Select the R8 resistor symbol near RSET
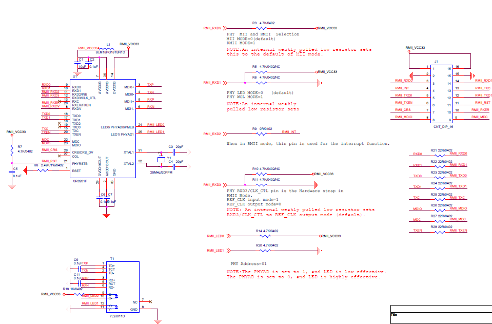Image resolution: width=492 pixels, height=324 pixels. point(43,170)
